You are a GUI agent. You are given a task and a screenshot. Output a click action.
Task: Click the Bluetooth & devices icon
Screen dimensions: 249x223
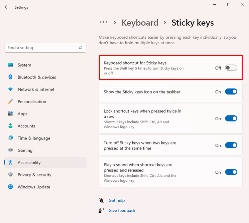tap(10, 77)
